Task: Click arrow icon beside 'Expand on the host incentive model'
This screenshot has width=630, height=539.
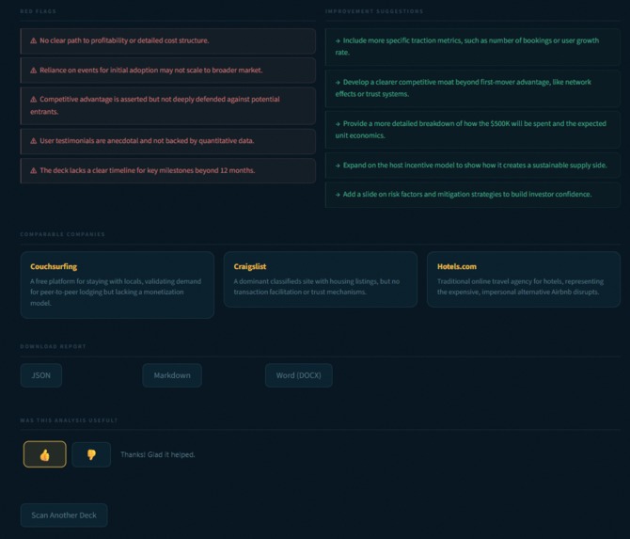Action: pyautogui.click(x=338, y=166)
